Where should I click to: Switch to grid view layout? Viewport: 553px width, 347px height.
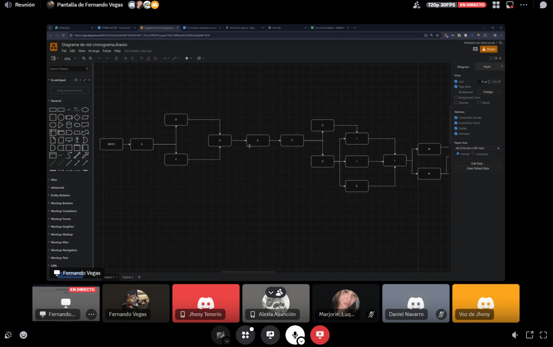point(496,5)
